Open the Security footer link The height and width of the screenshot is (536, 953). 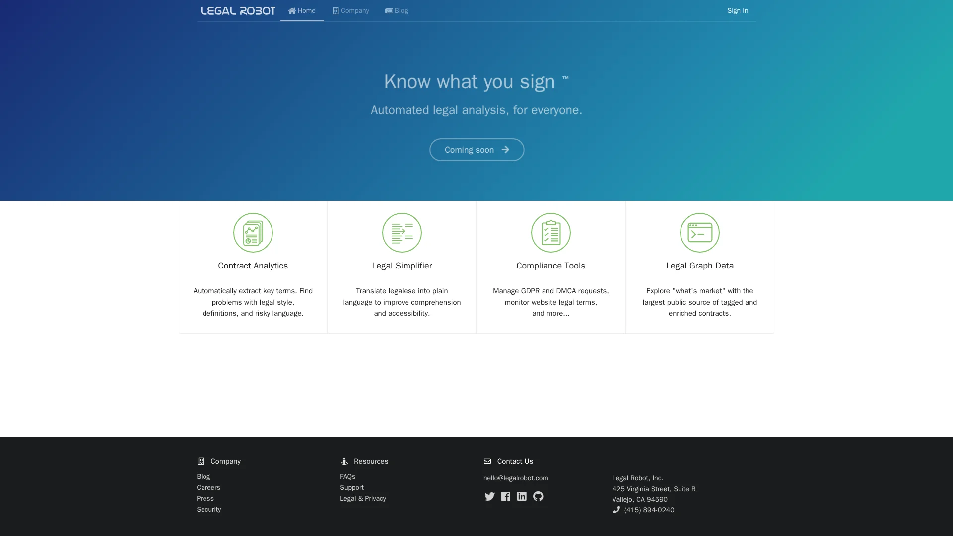tap(209, 509)
